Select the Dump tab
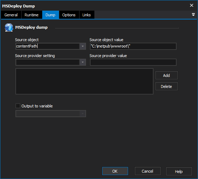 tap(50, 15)
